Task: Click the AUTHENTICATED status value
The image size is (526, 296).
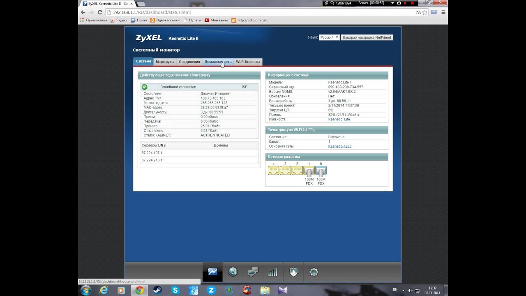Action: (215, 135)
